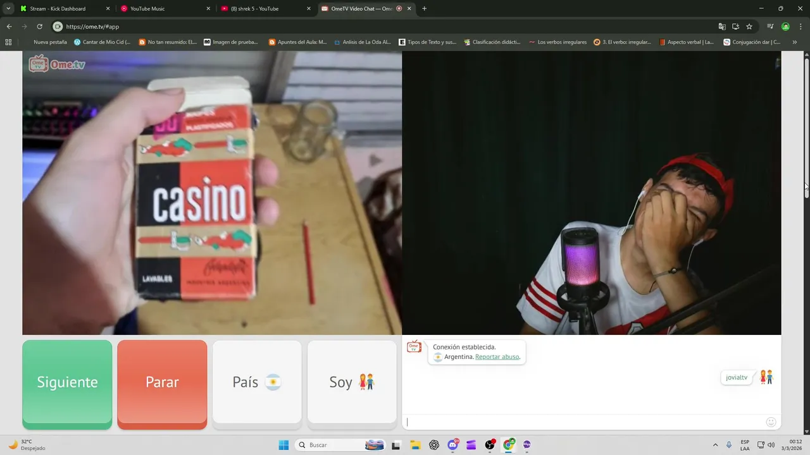Open the Nueva pestaña bookmark
Viewport: 810px width, 455px height.
pyautogui.click(x=50, y=42)
